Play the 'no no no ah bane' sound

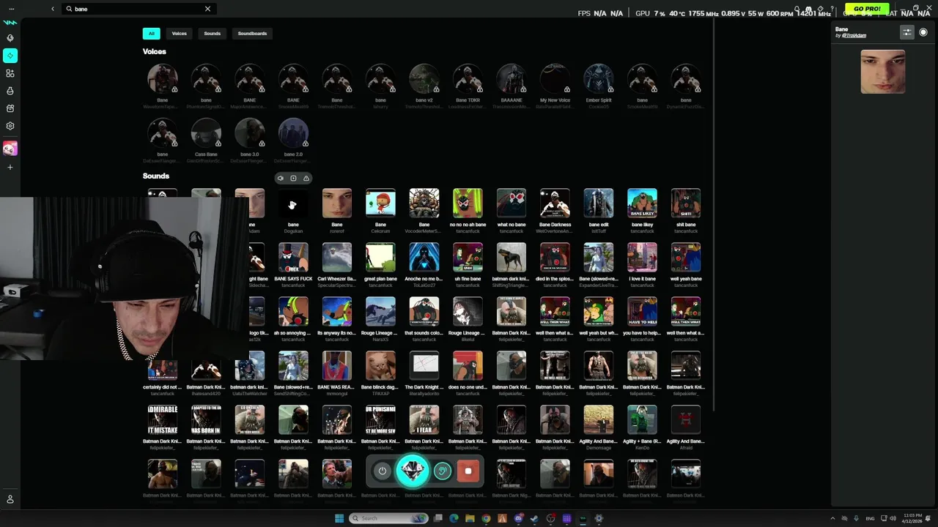[468, 203]
